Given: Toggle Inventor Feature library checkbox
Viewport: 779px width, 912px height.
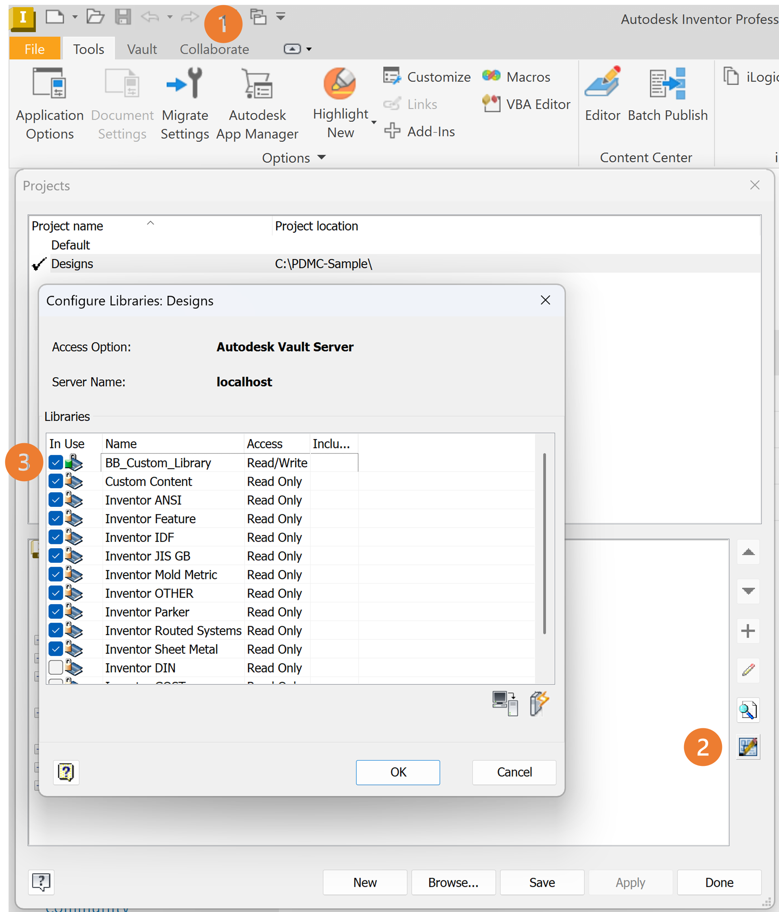Looking at the screenshot, I should 56,518.
